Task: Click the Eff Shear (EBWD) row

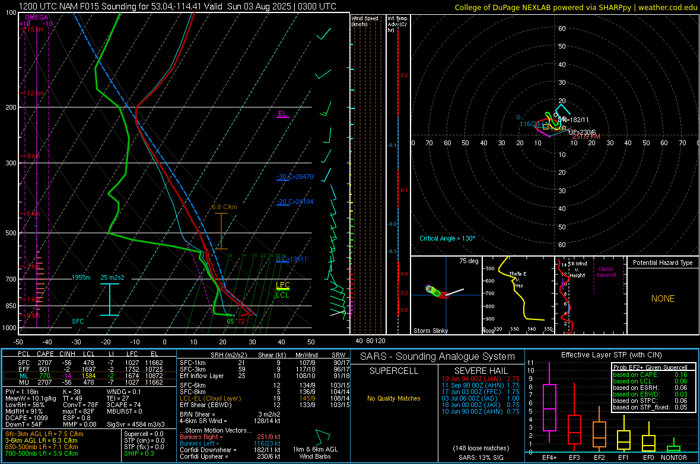Action: [x=265, y=405]
